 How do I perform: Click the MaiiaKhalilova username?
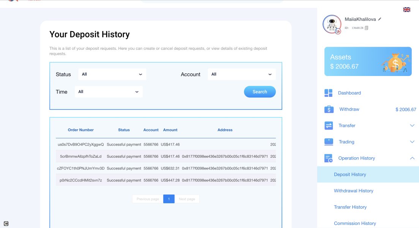[360, 19]
